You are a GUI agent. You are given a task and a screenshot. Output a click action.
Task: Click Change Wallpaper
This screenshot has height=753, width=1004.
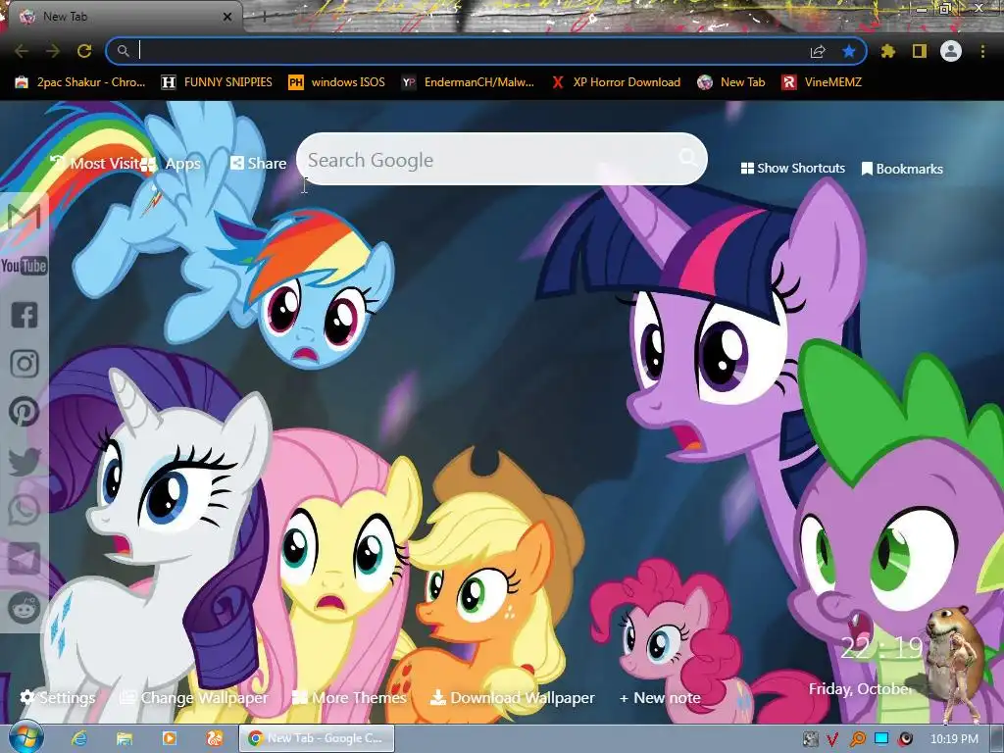coord(195,697)
